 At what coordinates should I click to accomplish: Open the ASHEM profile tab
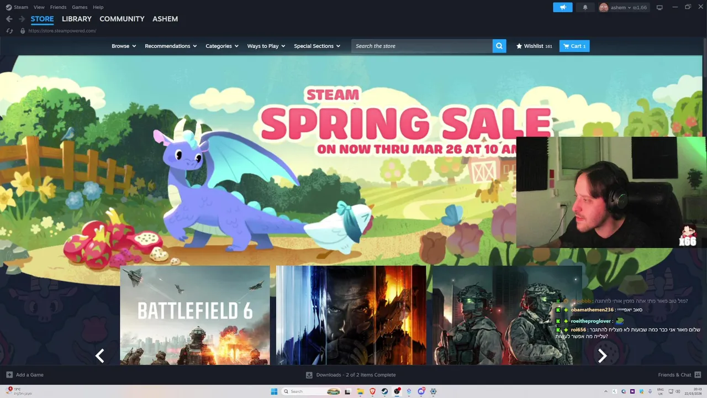tap(165, 19)
